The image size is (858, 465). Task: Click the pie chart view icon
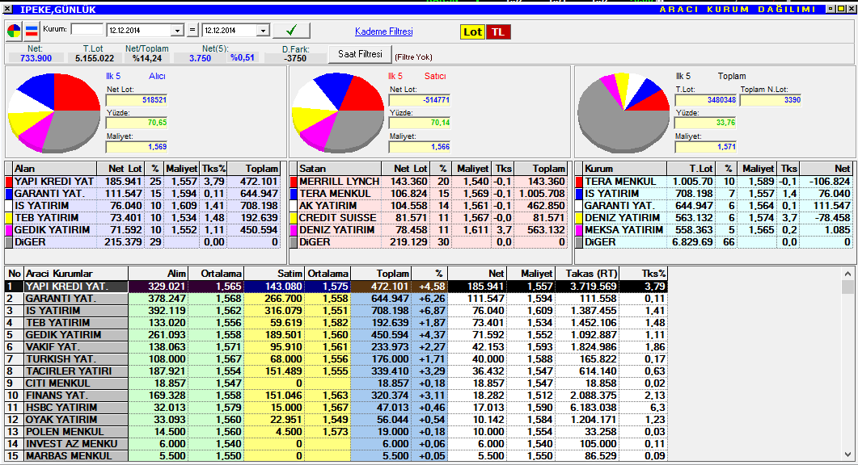(x=15, y=31)
